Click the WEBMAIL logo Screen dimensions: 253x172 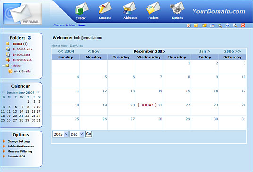click(x=23, y=14)
